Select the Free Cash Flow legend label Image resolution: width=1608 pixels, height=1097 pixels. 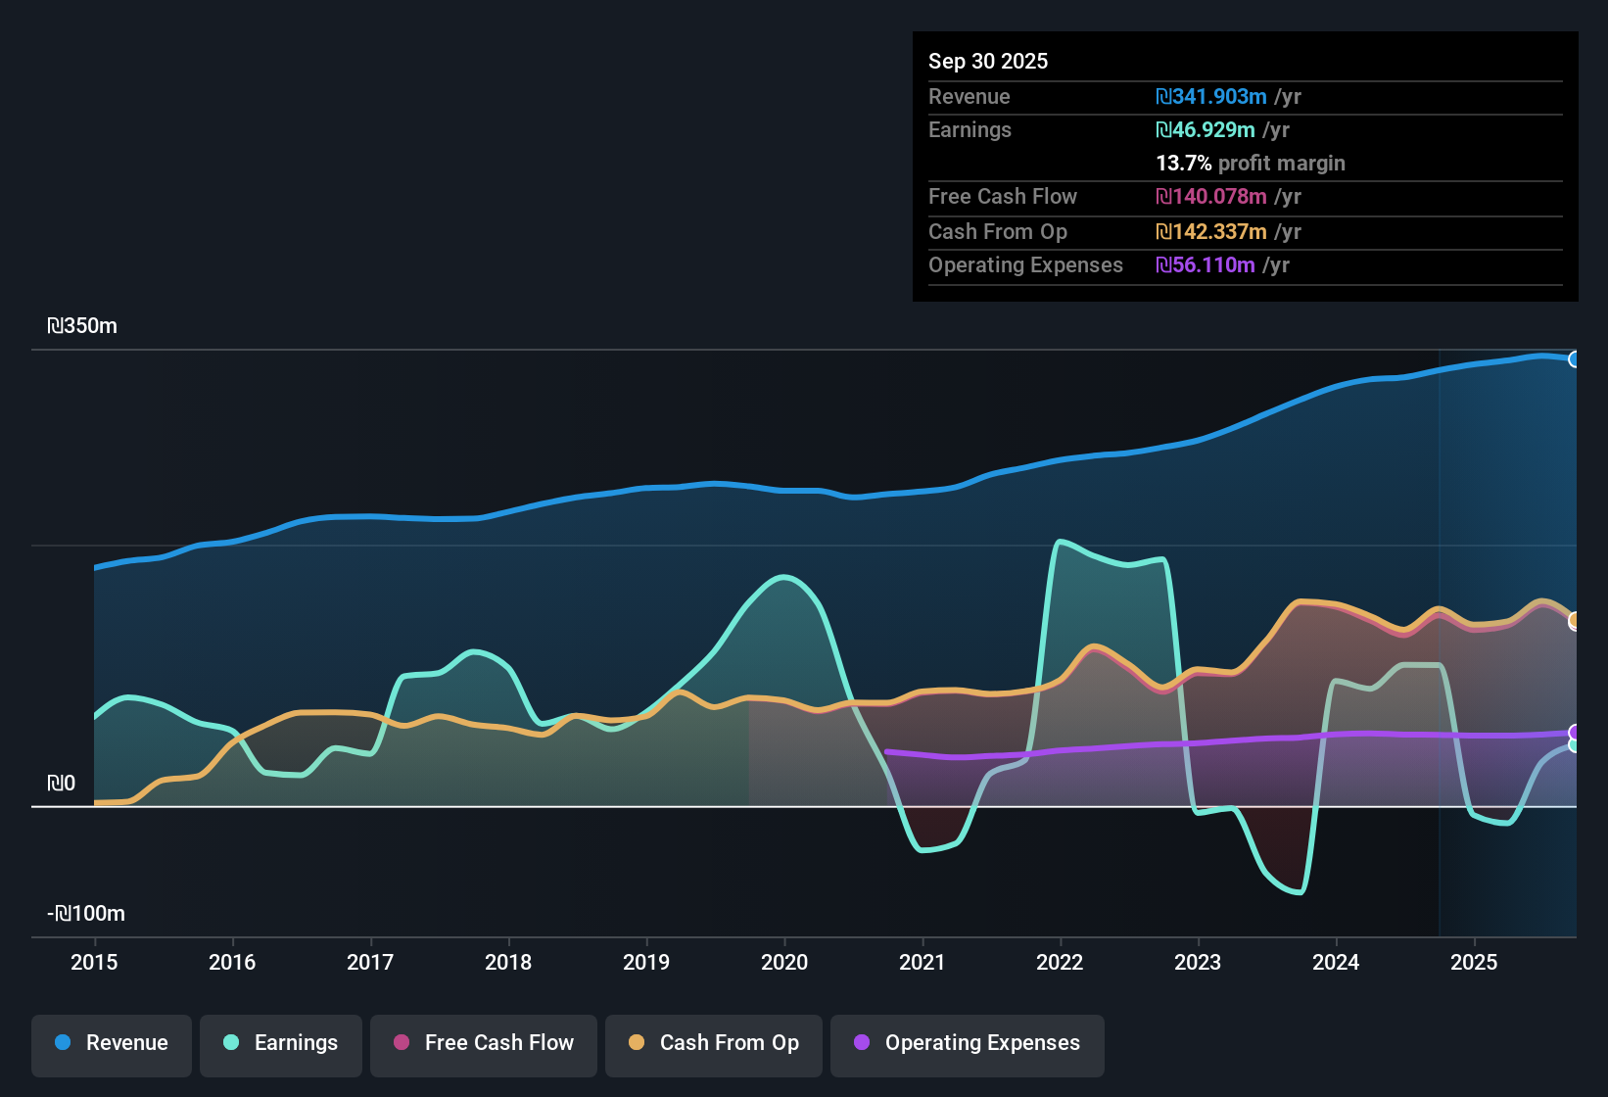point(498,1043)
